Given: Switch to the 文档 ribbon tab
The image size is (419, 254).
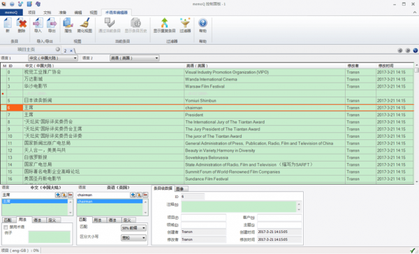Looking at the screenshot, I should 47,13.
